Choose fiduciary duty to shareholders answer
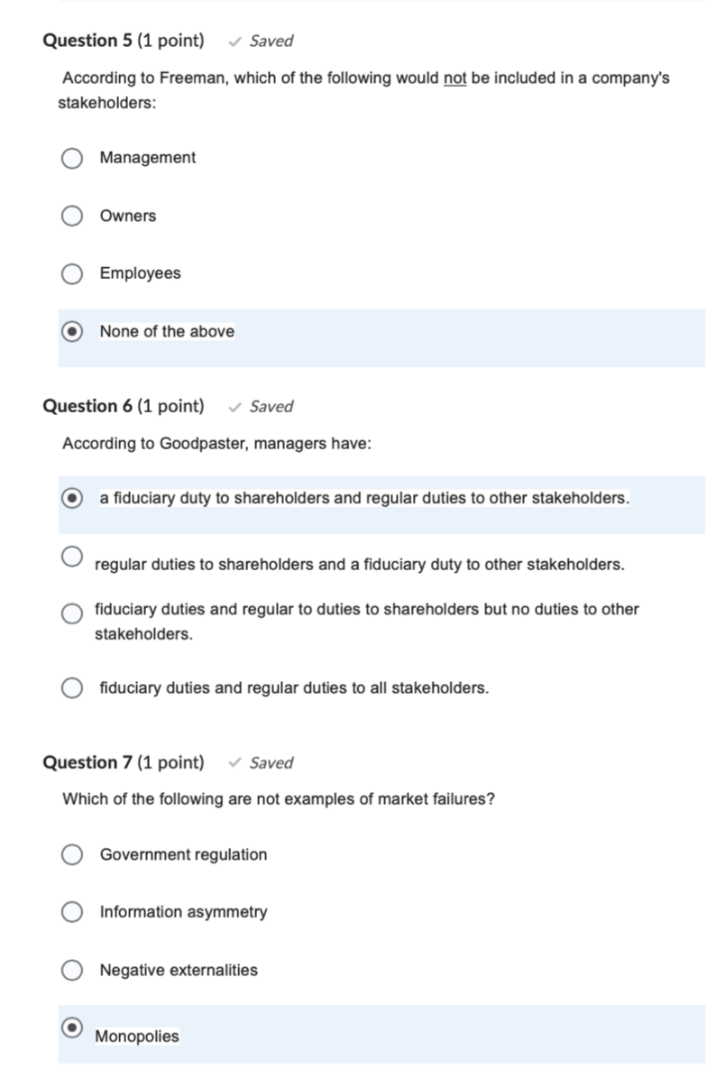The width and height of the screenshot is (725, 1079). click(x=71, y=497)
